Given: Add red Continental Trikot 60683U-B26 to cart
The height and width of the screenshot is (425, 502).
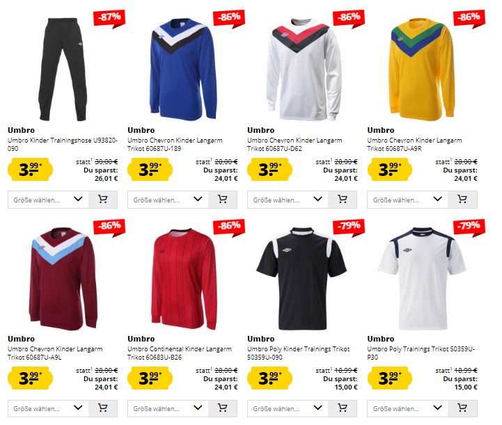Looking at the screenshot, I should (223, 408).
